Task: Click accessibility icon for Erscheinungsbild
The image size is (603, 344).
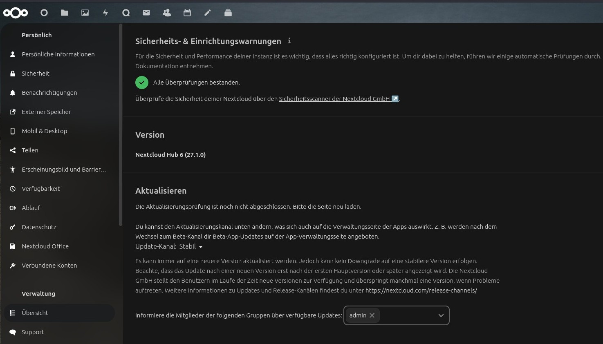Action: pos(13,170)
